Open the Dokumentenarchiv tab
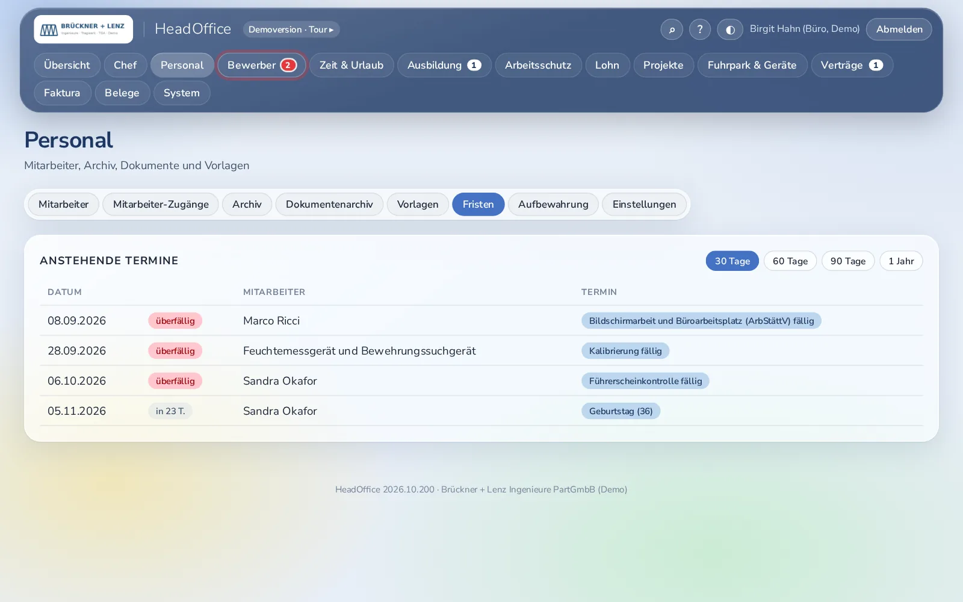Image resolution: width=963 pixels, height=602 pixels. 329,204
